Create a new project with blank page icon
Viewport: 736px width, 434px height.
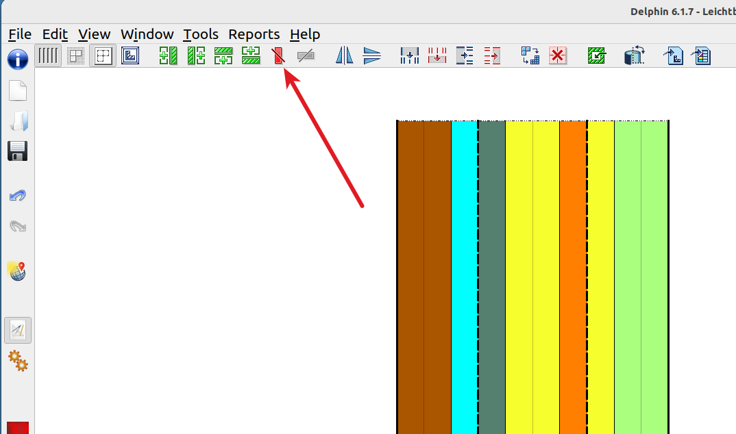coord(18,90)
